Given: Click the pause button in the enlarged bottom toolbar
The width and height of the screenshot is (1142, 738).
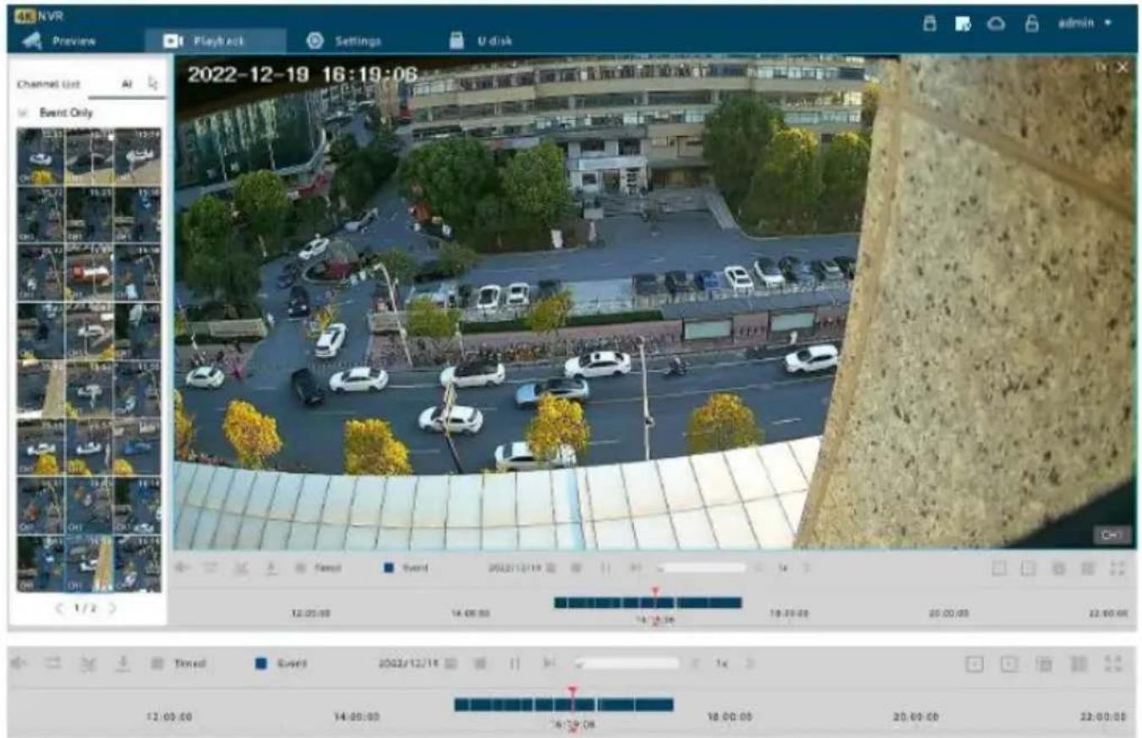Looking at the screenshot, I should click(516, 664).
